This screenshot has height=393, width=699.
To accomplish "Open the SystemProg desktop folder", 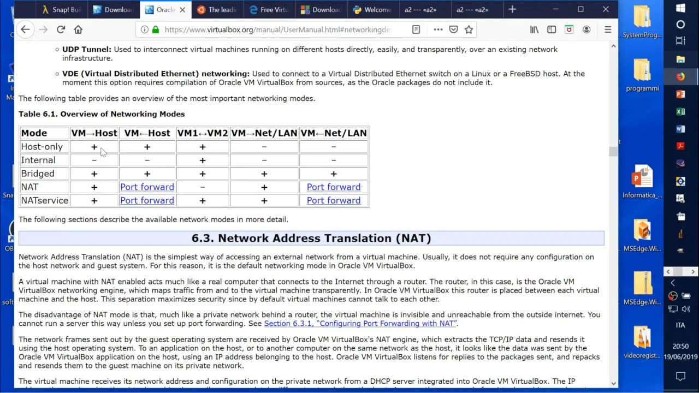I will tap(642, 22).
